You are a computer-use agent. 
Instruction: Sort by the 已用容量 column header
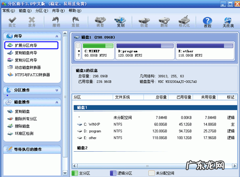point(181,97)
